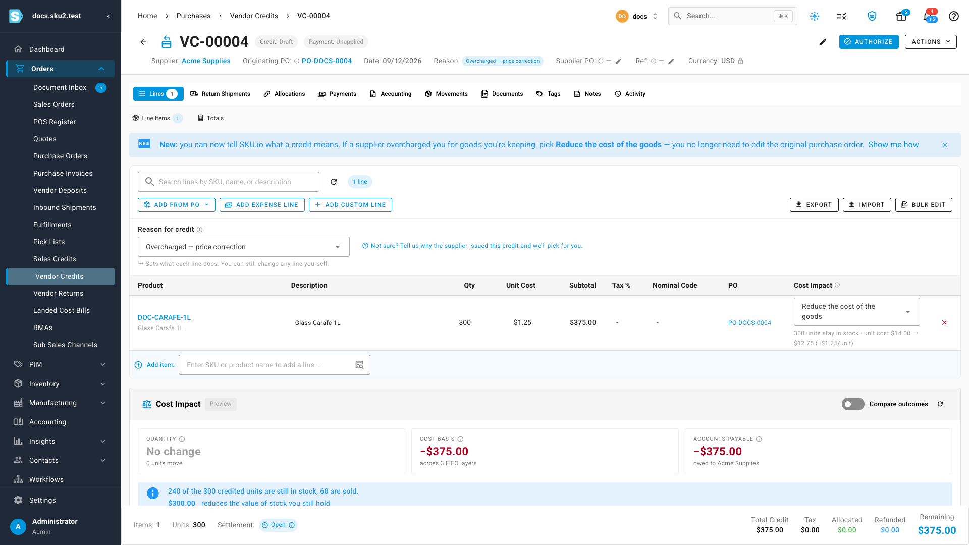Click the global Search box
969x545 pixels.
pyautogui.click(x=732, y=16)
